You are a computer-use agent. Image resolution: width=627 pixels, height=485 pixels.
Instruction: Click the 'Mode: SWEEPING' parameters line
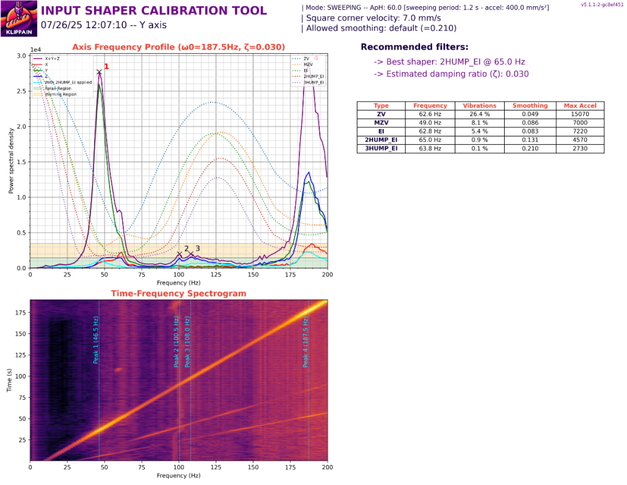coord(425,8)
